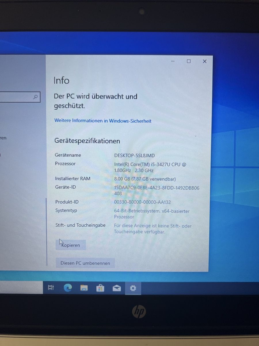Screen dimensions: 259x346
Task: Select the 64-Bit-Betriebssystem system type text
Action: pyautogui.click(x=152, y=214)
